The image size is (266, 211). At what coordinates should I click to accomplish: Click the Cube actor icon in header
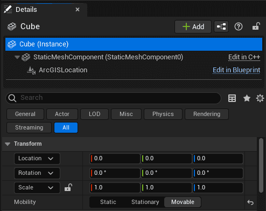[12, 26]
